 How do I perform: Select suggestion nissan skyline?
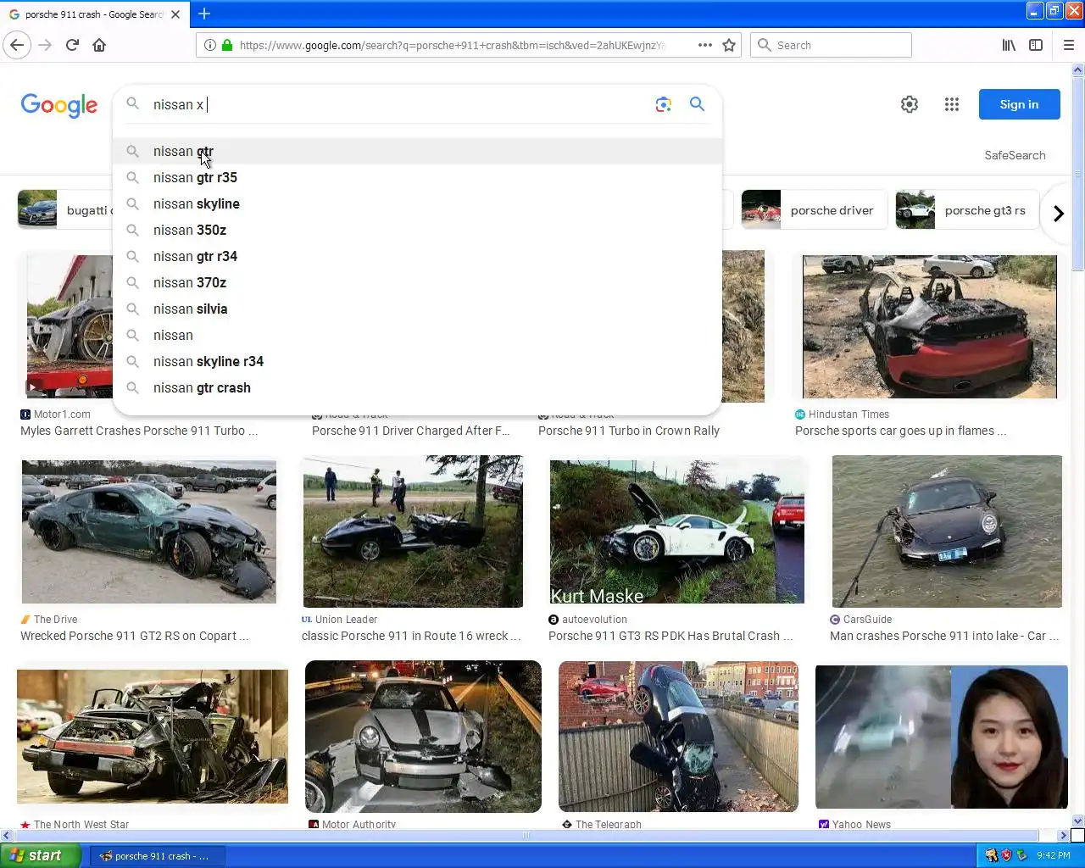[417, 203]
